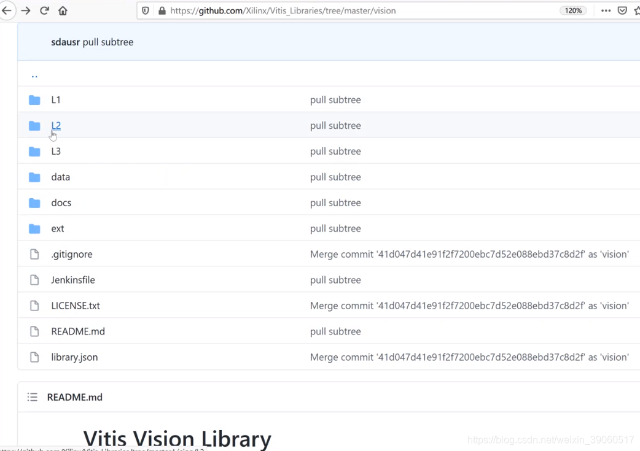Screen dimensions: 640x451
Task: Reload the current GitHub page
Action: [x=44, y=10]
